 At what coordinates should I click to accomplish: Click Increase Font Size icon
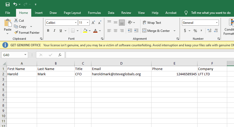point(93,23)
